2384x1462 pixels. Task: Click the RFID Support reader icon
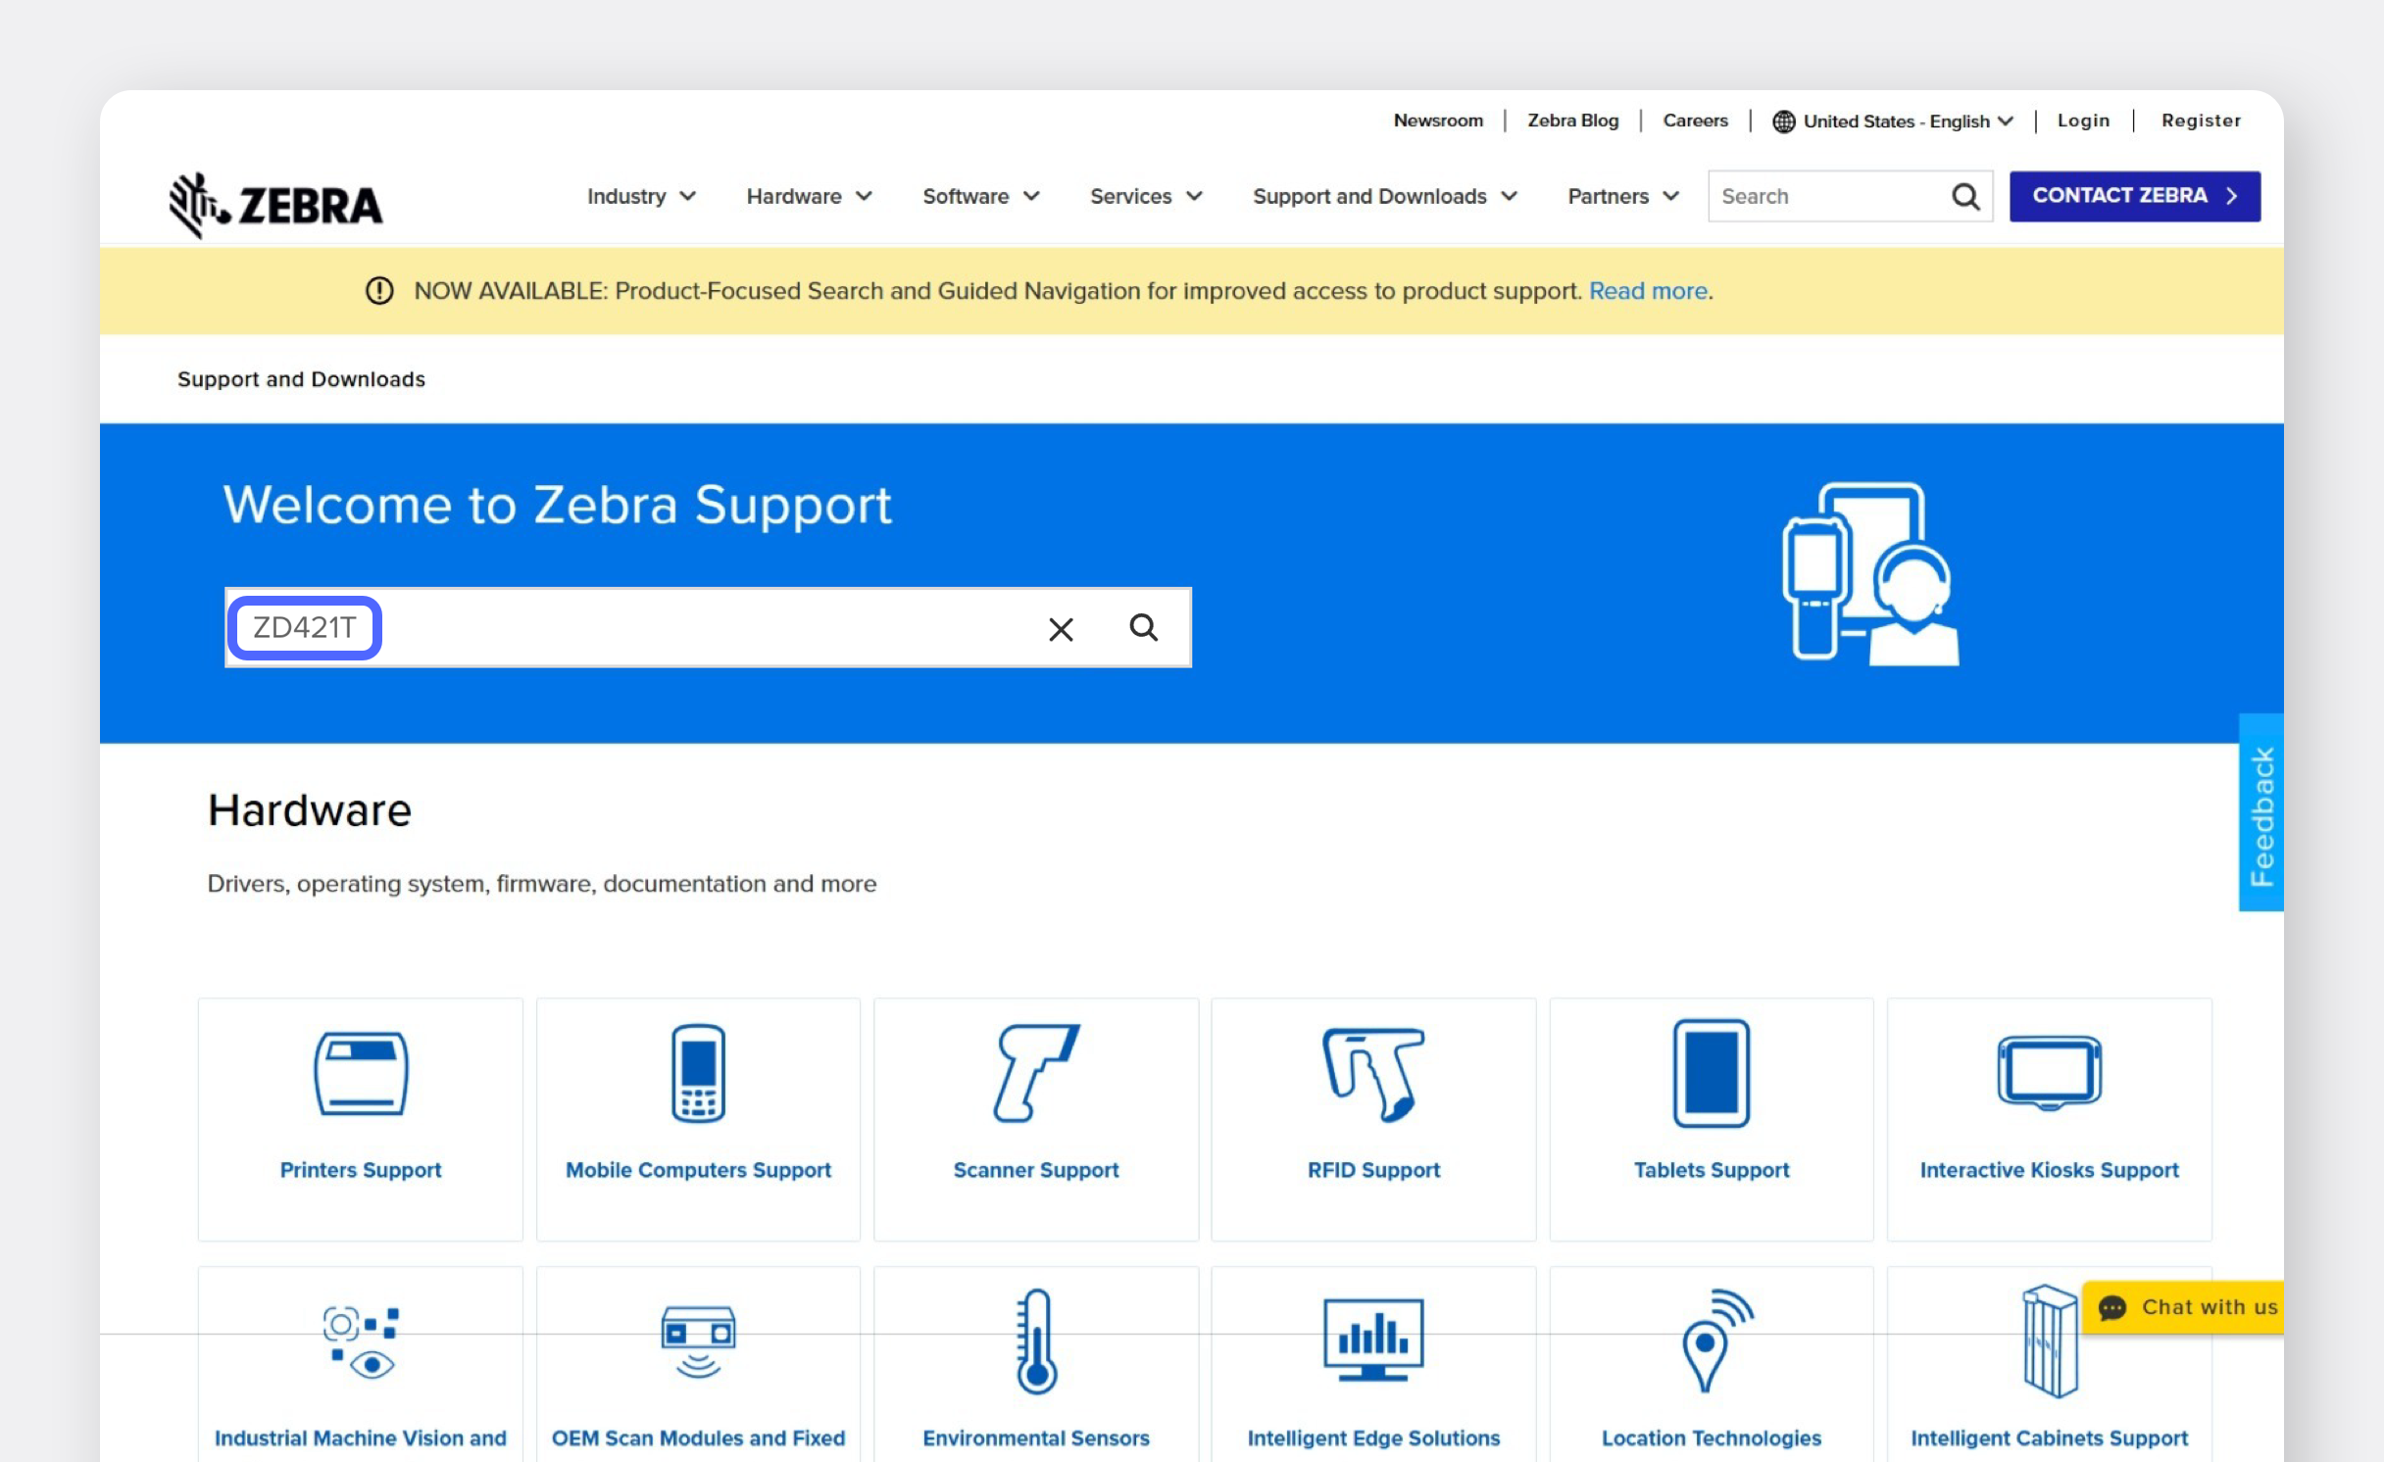pyautogui.click(x=1373, y=1073)
